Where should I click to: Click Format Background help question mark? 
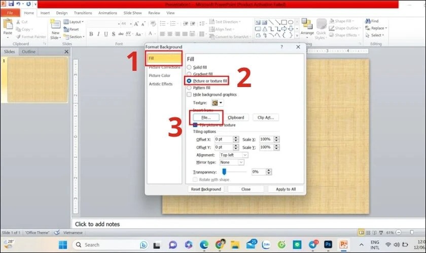(x=282, y=47)
